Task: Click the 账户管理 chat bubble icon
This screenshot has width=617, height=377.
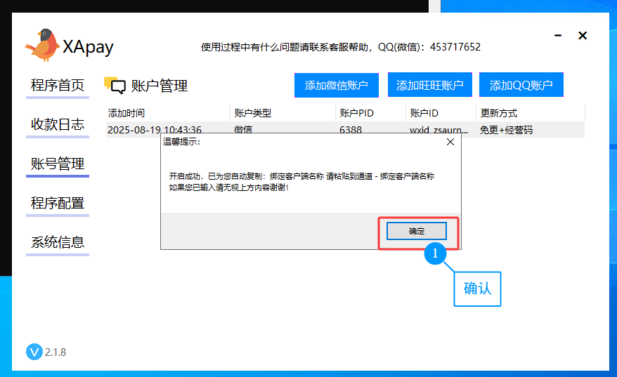Action: coord(115,86)
